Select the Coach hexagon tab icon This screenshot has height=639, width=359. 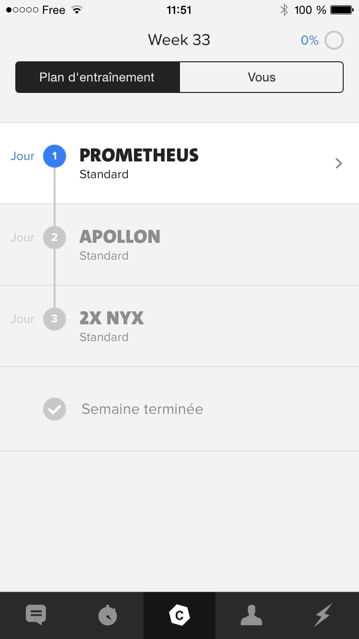coord(179,615)
